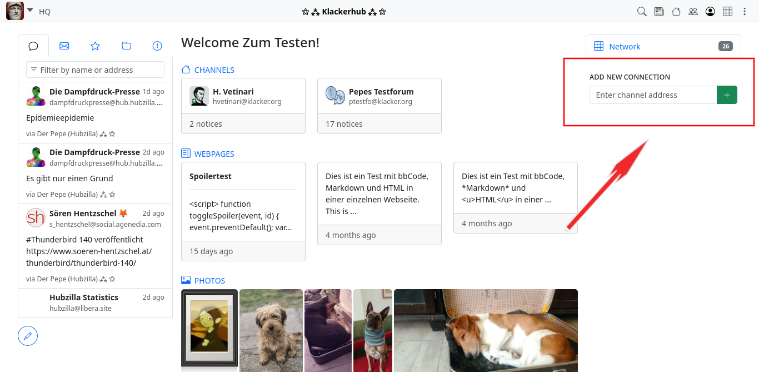The width and height of the screenshot is (759, 372).
Task: Switch to the starred posts tab
Action: pyautogui.click(x=95, y=46)
